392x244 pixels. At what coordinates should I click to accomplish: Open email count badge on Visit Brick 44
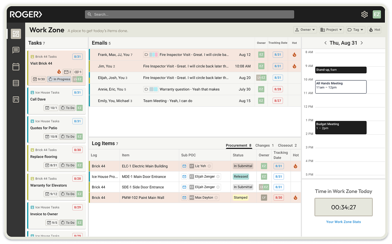coord(67,72)
